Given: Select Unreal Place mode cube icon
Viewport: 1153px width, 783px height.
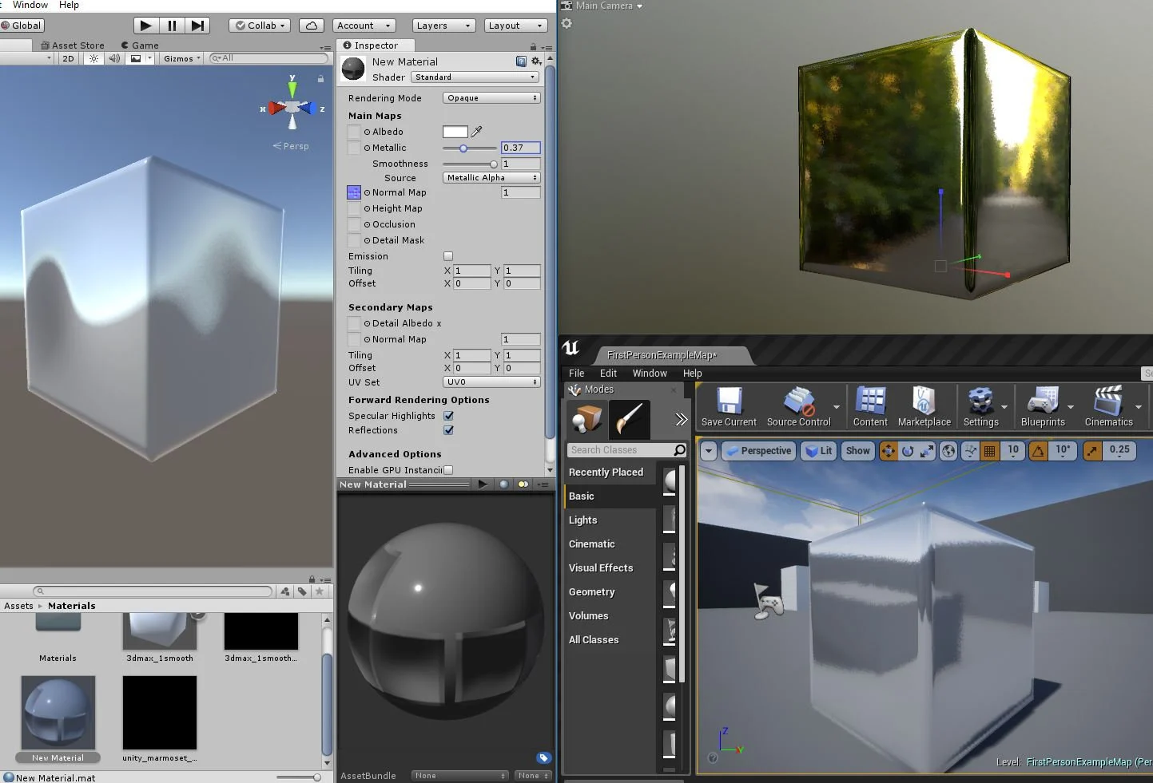Looking at the screenshot, I should (x=587, y=419).
